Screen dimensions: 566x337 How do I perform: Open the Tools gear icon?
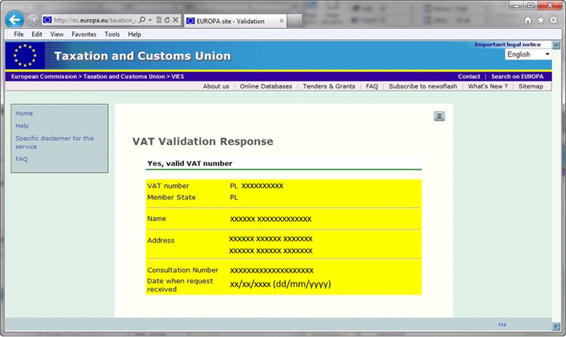554,20
